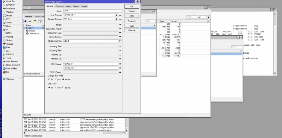Image resolution: width=282 pixels, height=138 pixels.
Task: Open Remote Address dropdown arrow
Action: click(x=117, y=19)
